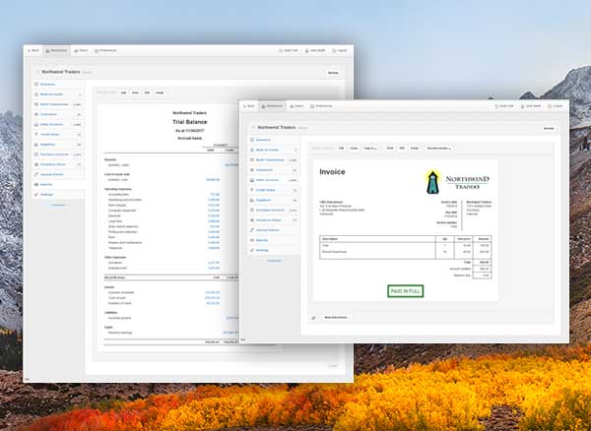Click Sales Invoices icon in Invoice window sidebar

tap(252, 180)
